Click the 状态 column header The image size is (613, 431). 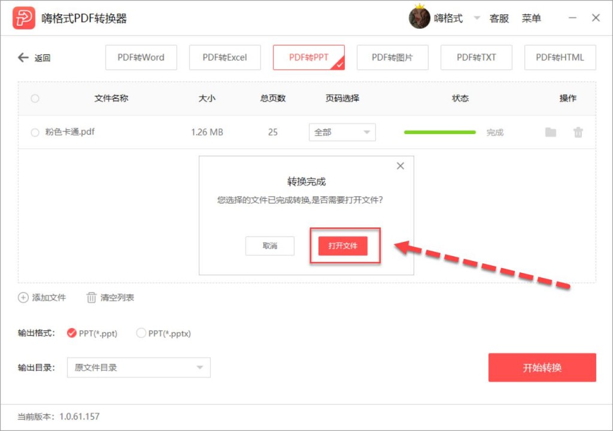(460, 98)
